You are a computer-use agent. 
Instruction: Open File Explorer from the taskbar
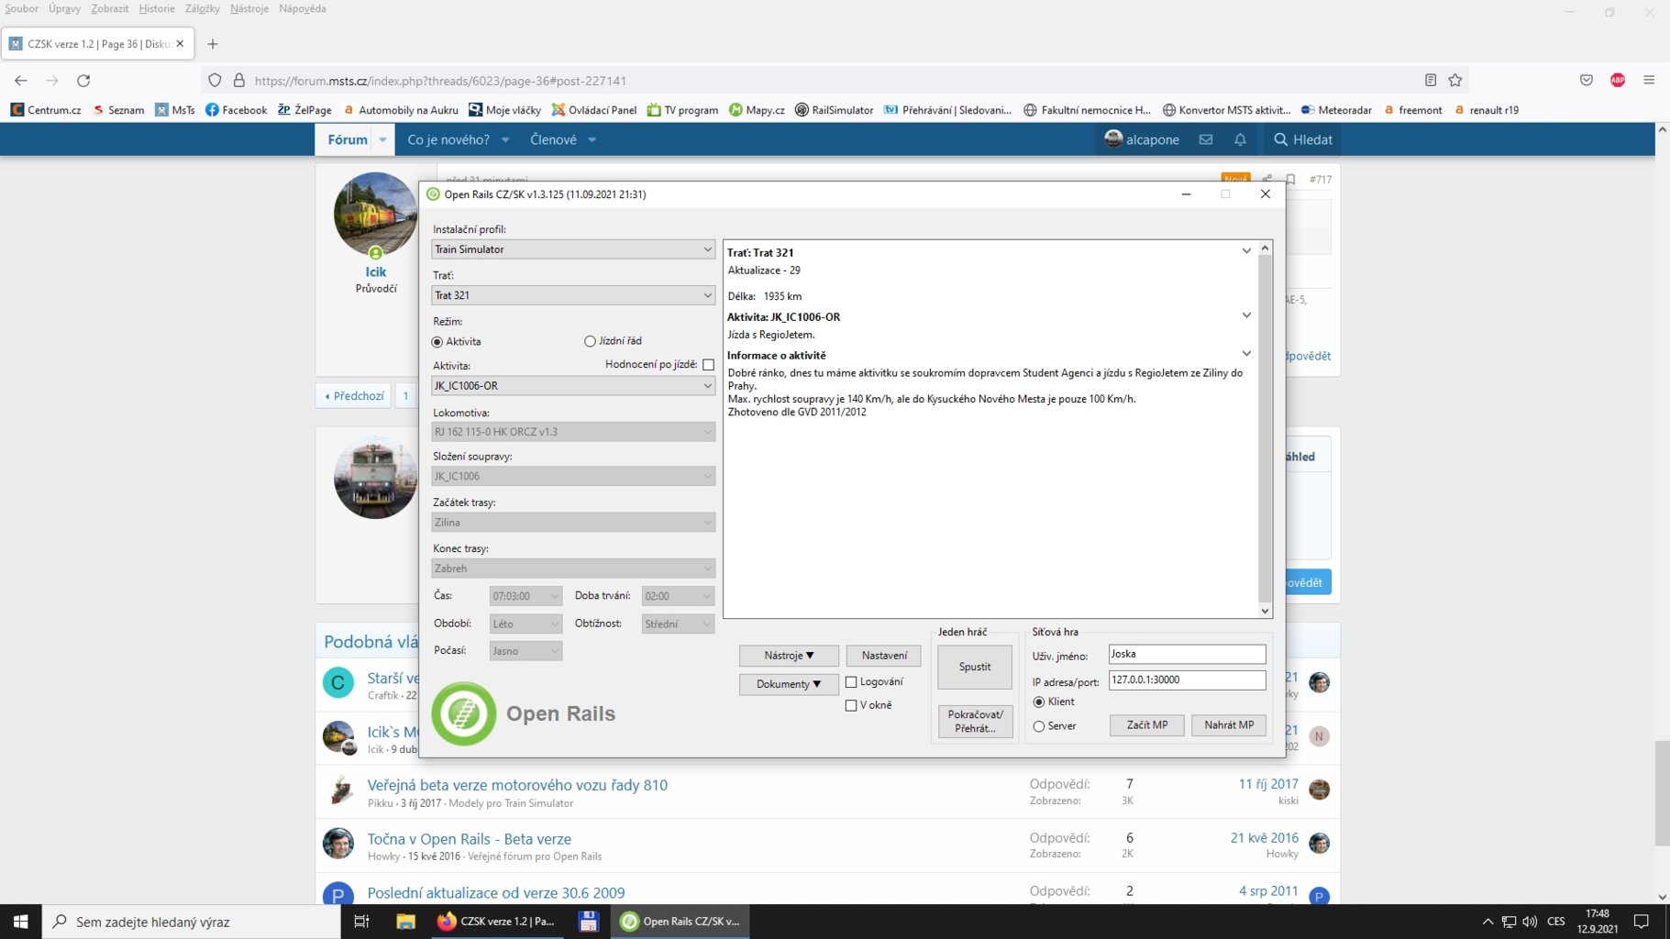click(405, 922)
